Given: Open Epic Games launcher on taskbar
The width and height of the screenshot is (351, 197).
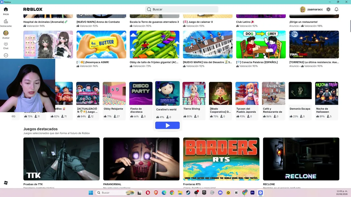Looking at the screenshot, I should pyautogui.click(x=204, y=193).
